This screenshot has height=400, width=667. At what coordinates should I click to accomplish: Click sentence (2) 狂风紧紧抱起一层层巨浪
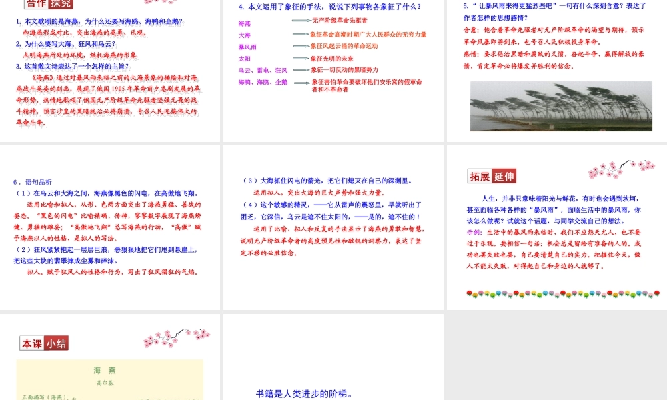click(x=106, y=255)
